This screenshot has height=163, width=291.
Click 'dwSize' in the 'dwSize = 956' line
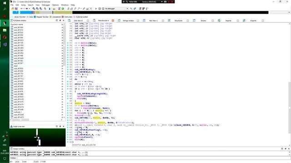tap(78, 103)
